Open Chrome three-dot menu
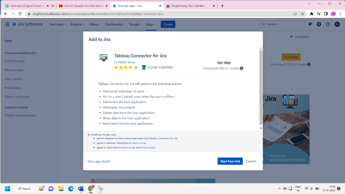Screen dimensions: 345x194 point(341,14)
